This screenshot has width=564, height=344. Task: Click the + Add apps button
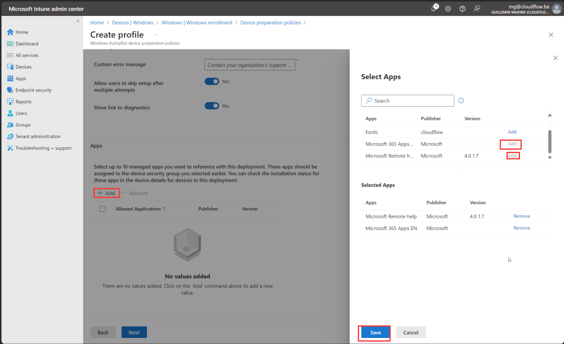point(106,193)
